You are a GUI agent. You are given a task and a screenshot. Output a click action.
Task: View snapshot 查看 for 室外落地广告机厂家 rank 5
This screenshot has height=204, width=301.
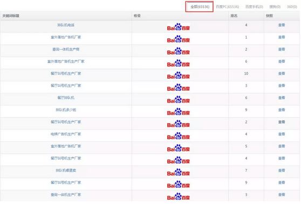click(282, 146)
